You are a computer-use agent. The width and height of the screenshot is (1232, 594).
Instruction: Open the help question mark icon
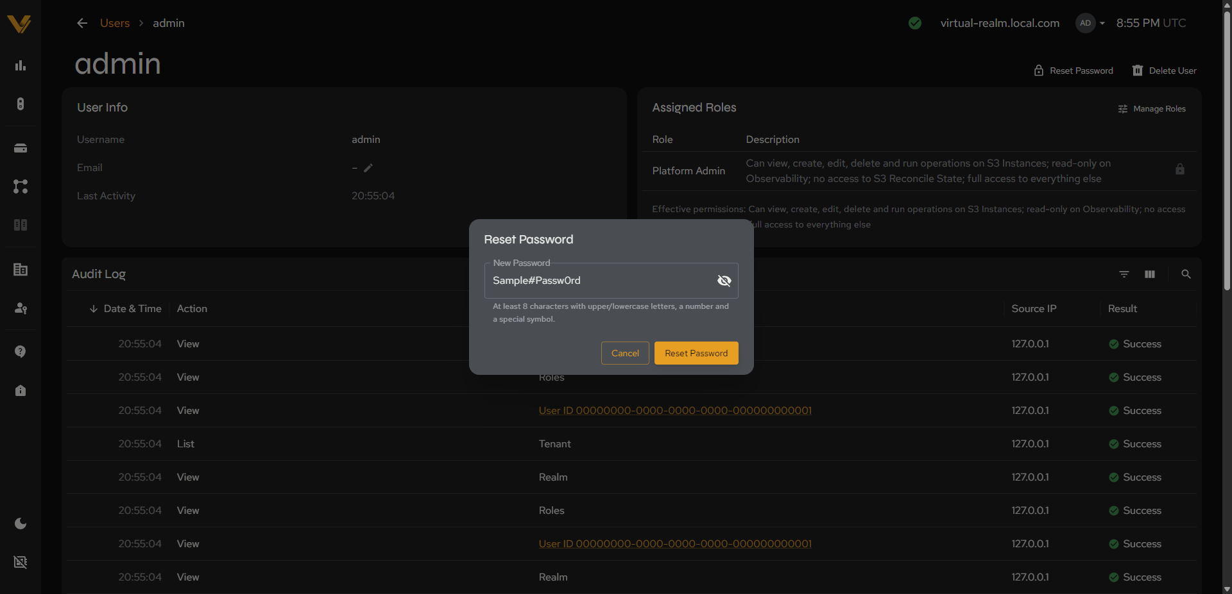pyautogui.click(x=21, y=352)
